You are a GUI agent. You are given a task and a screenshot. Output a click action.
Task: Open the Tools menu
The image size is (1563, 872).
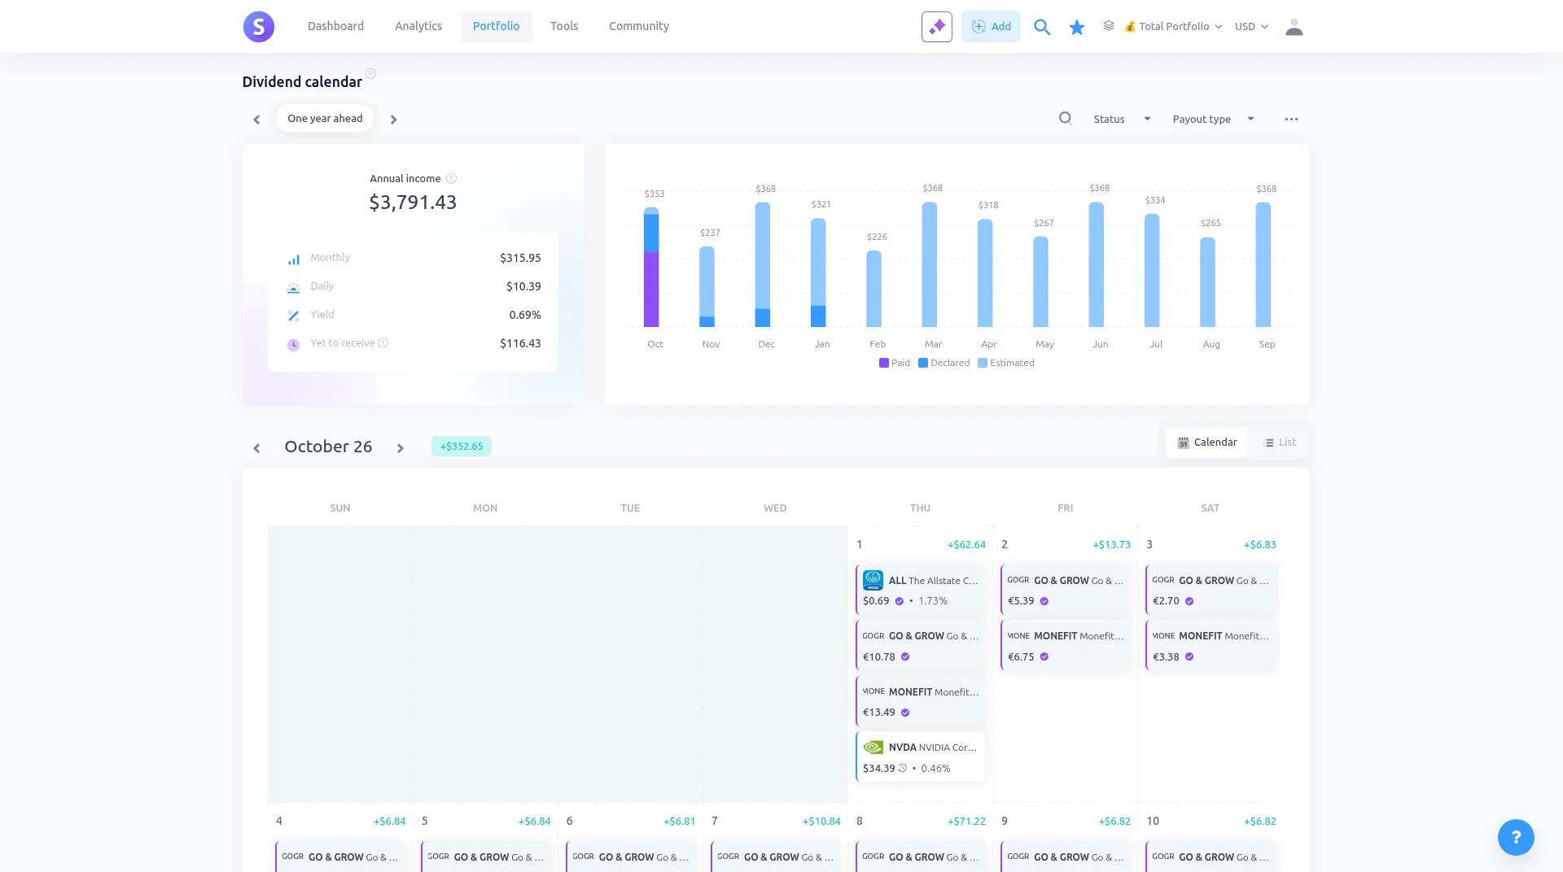click(x=564, y=27)
